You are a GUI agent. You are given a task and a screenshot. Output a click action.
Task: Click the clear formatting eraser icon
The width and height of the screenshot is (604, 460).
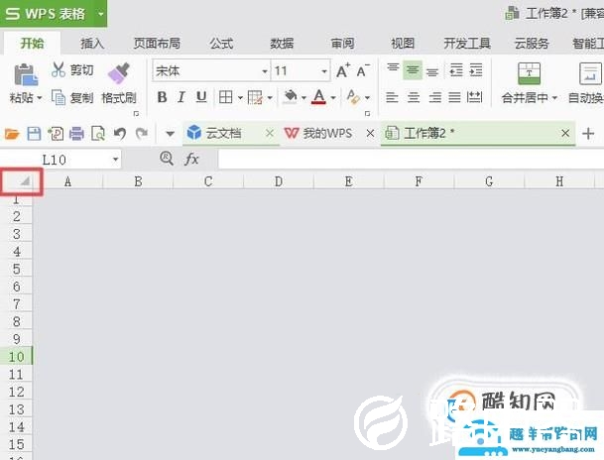click(x=353, y=96)
